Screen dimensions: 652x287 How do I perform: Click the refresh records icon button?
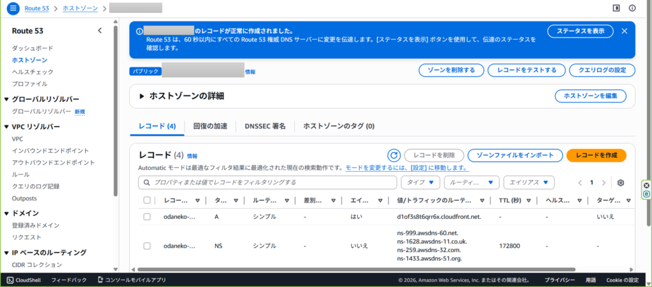pyautogui.click(x=393, y=155)
